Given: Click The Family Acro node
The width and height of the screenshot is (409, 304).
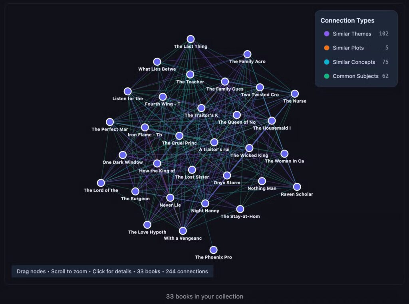Looking at the screenshot, I should coord(247,54).
